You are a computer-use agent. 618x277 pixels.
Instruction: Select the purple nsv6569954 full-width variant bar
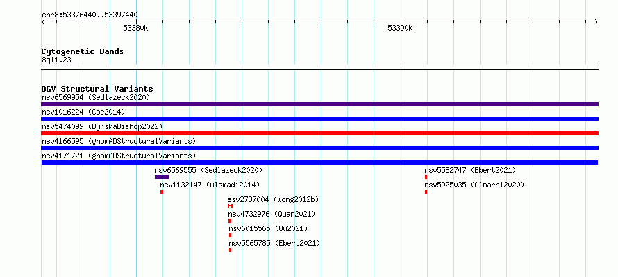point(319,104)
